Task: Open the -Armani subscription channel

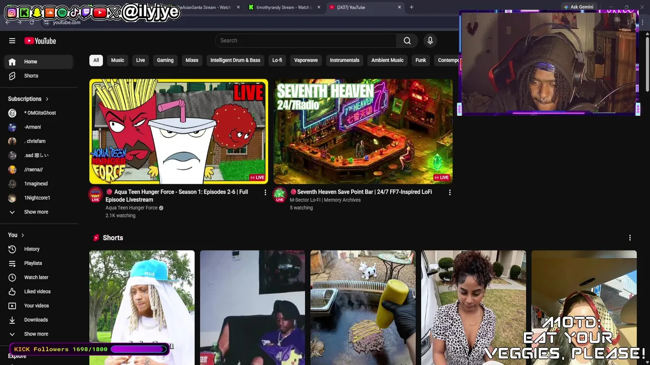Action: (x=39, y=127)
